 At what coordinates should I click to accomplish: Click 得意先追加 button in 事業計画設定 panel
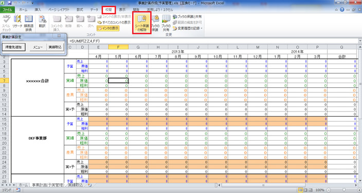pos(13,47)
